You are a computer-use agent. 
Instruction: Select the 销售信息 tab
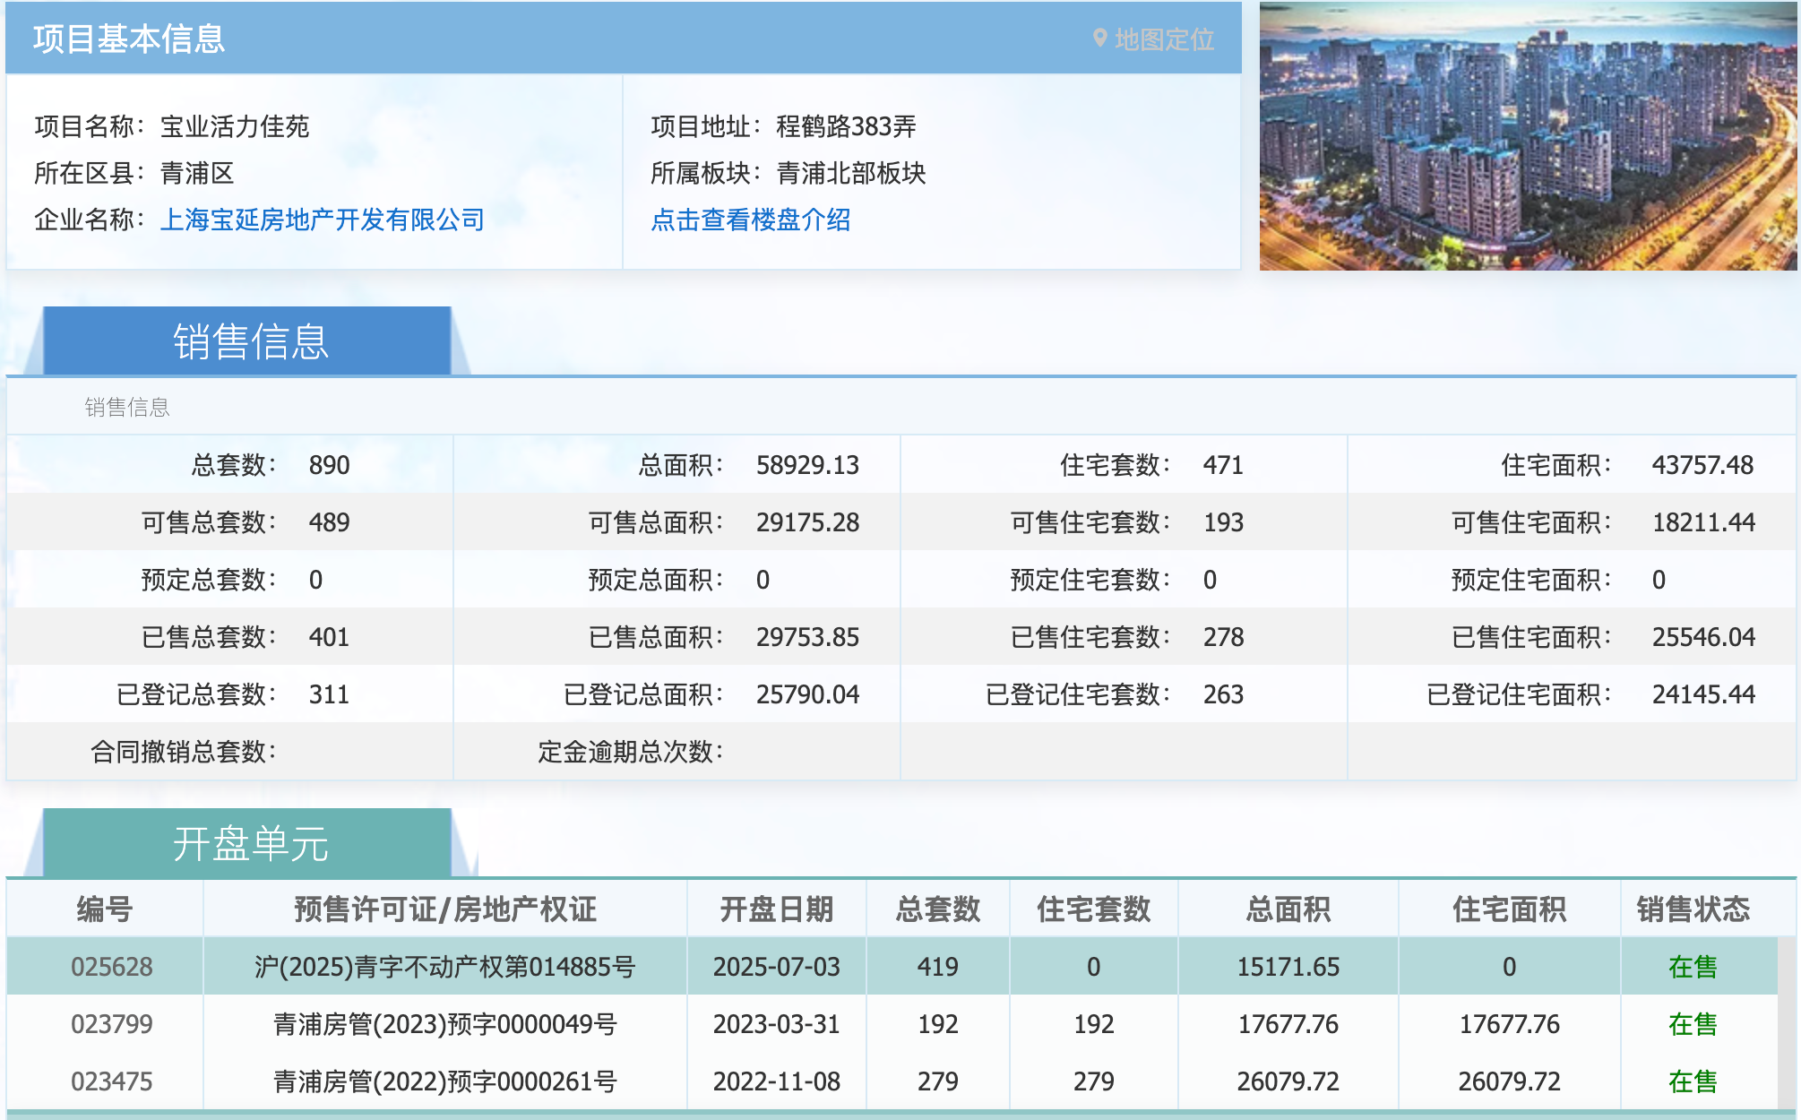[x=250, y=341]
